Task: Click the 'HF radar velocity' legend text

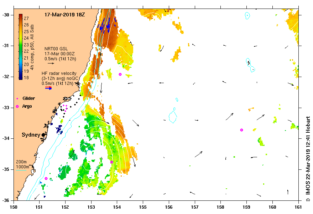Action: tap(59, 73)
